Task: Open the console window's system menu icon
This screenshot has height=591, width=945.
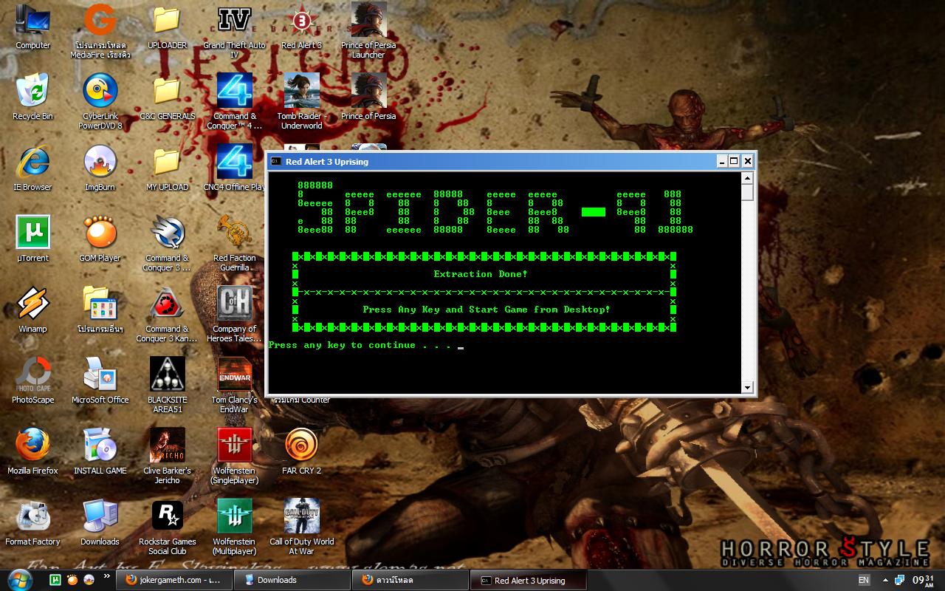Action: tap(275, 161)
